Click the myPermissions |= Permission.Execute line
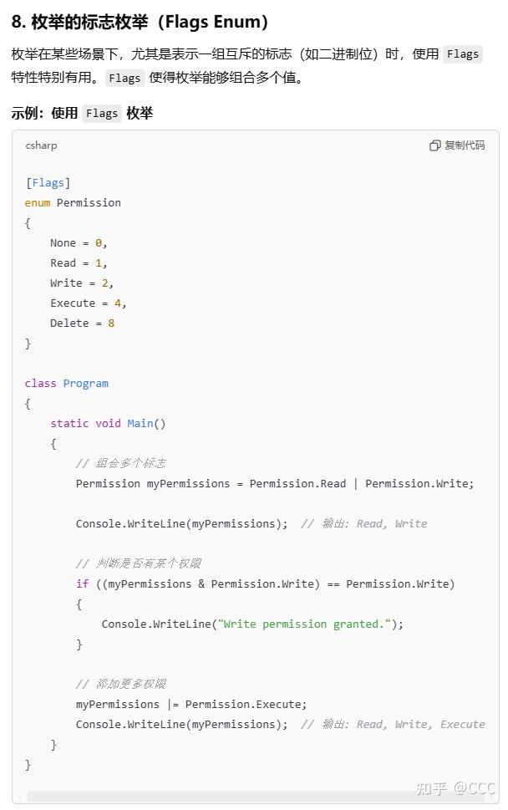 point(191,704)
